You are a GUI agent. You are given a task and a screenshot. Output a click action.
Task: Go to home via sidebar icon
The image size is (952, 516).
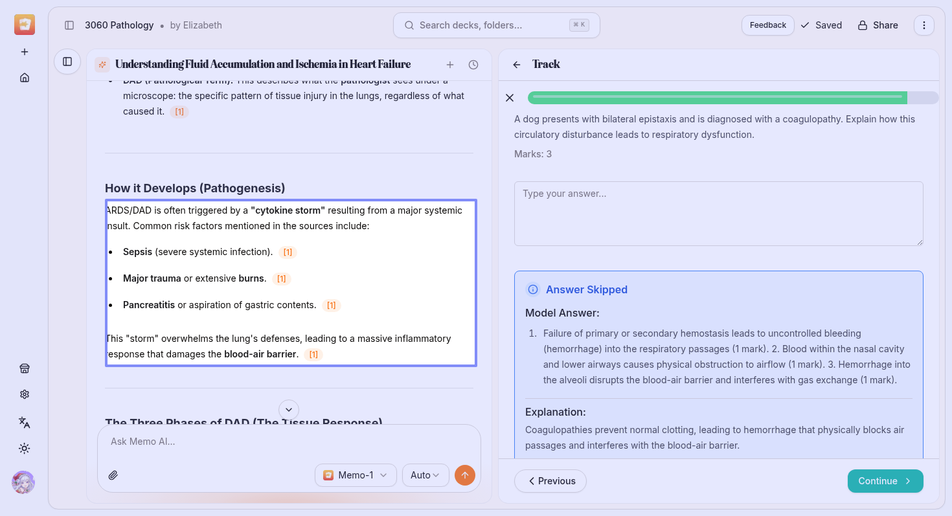(x=25, y=78)
